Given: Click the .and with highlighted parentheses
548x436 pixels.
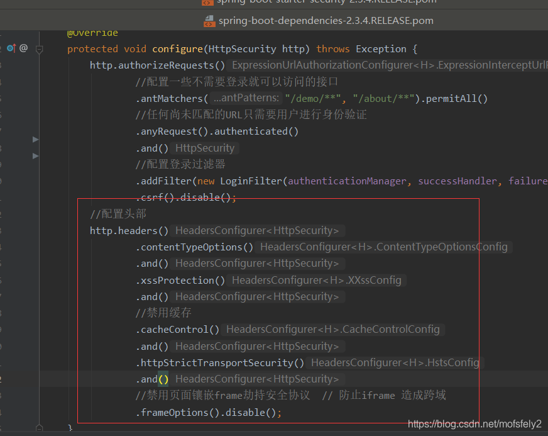Looking at the screenshot, I should click(152, 379).
